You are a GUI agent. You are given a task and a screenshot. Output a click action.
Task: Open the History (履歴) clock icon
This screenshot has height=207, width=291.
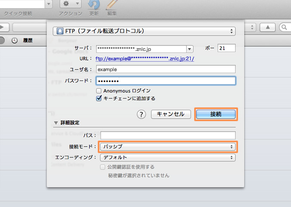(15, 41)
